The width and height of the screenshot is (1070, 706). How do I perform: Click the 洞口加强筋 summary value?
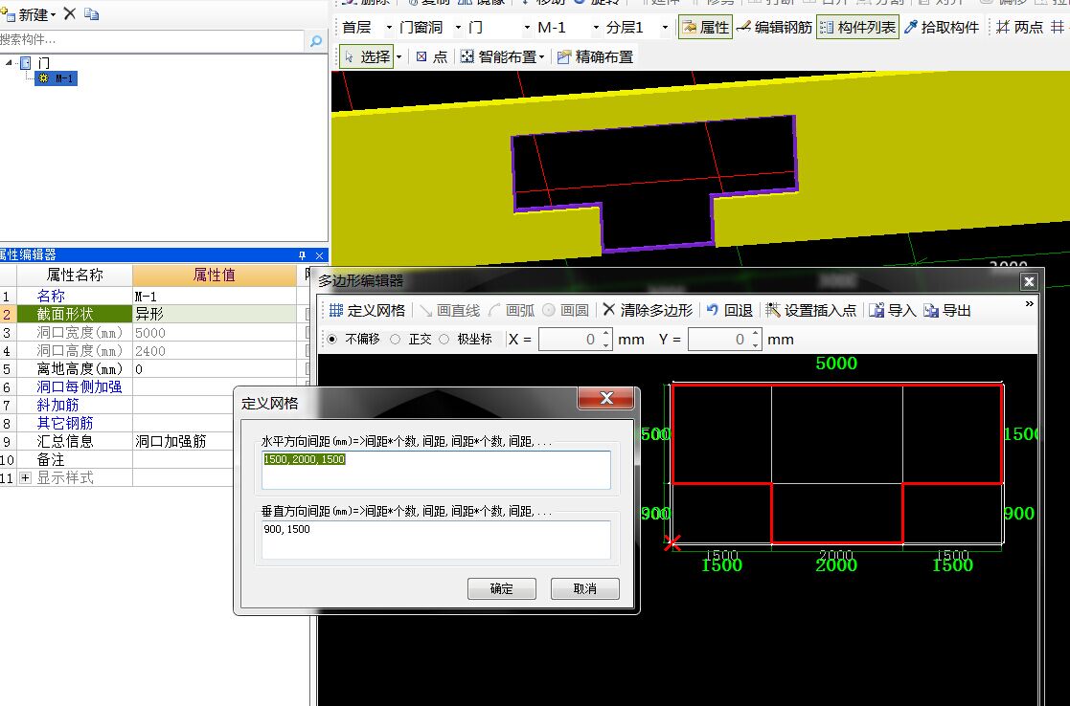[171, 442]
